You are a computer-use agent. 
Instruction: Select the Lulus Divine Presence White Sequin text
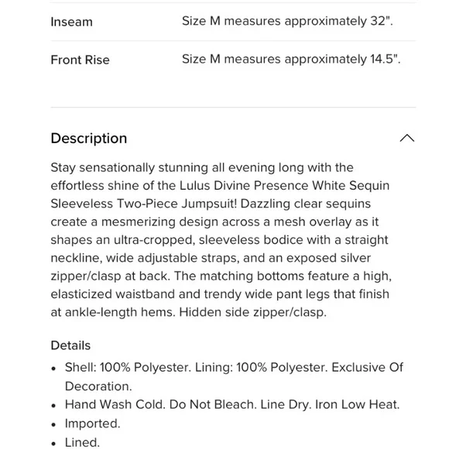pyautogui.click(x=284, y=186)
